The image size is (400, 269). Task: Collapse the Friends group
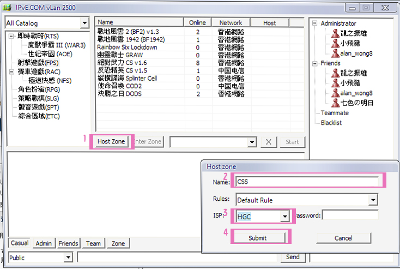(x=315, y=63)
